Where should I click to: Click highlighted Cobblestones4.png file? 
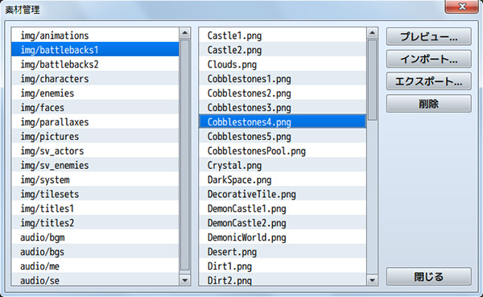click(x=283, y=122)
